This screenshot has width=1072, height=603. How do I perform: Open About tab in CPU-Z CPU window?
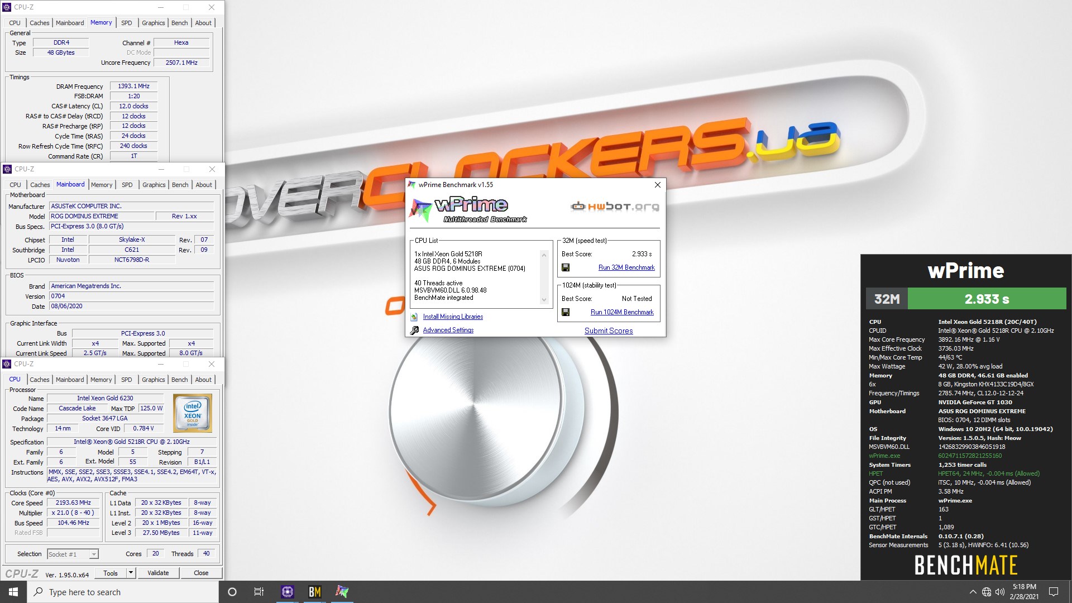(203, 380)
